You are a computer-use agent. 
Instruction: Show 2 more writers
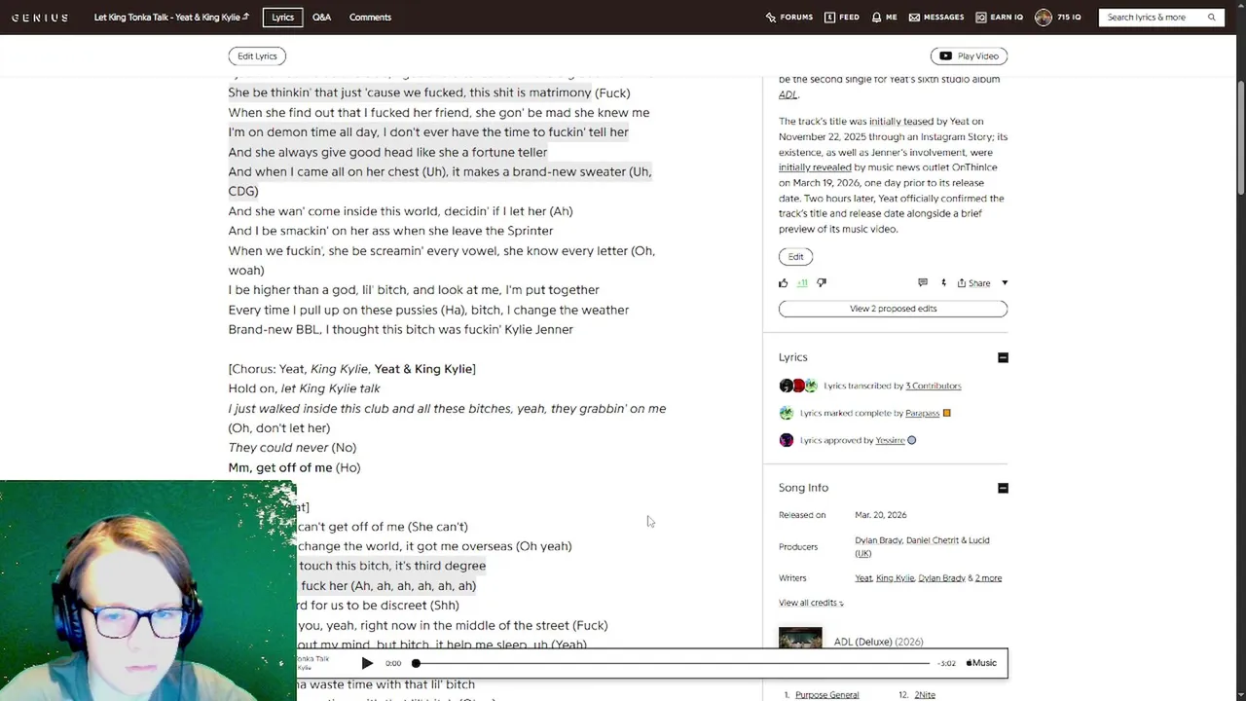click(x=988, y=578)
